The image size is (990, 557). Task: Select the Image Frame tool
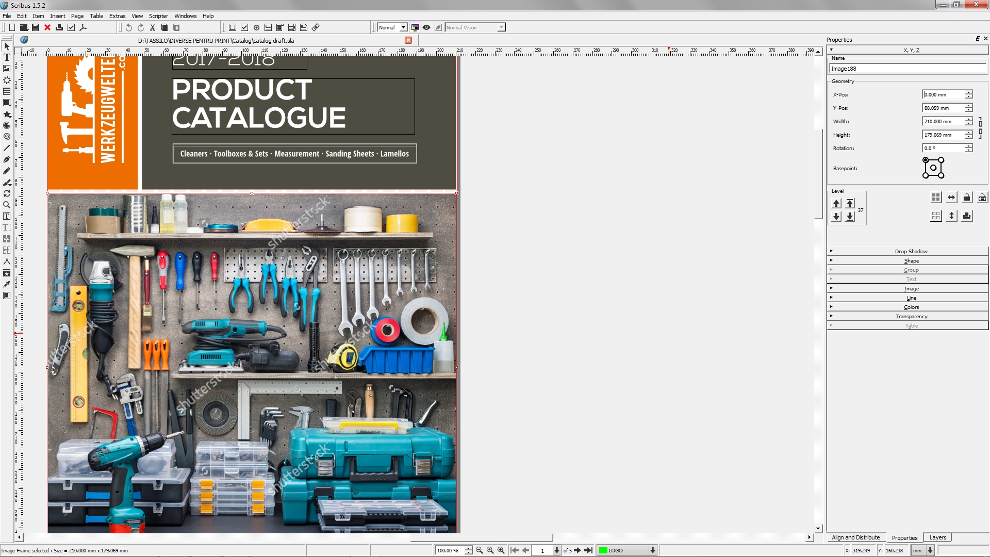coord(7,69)
